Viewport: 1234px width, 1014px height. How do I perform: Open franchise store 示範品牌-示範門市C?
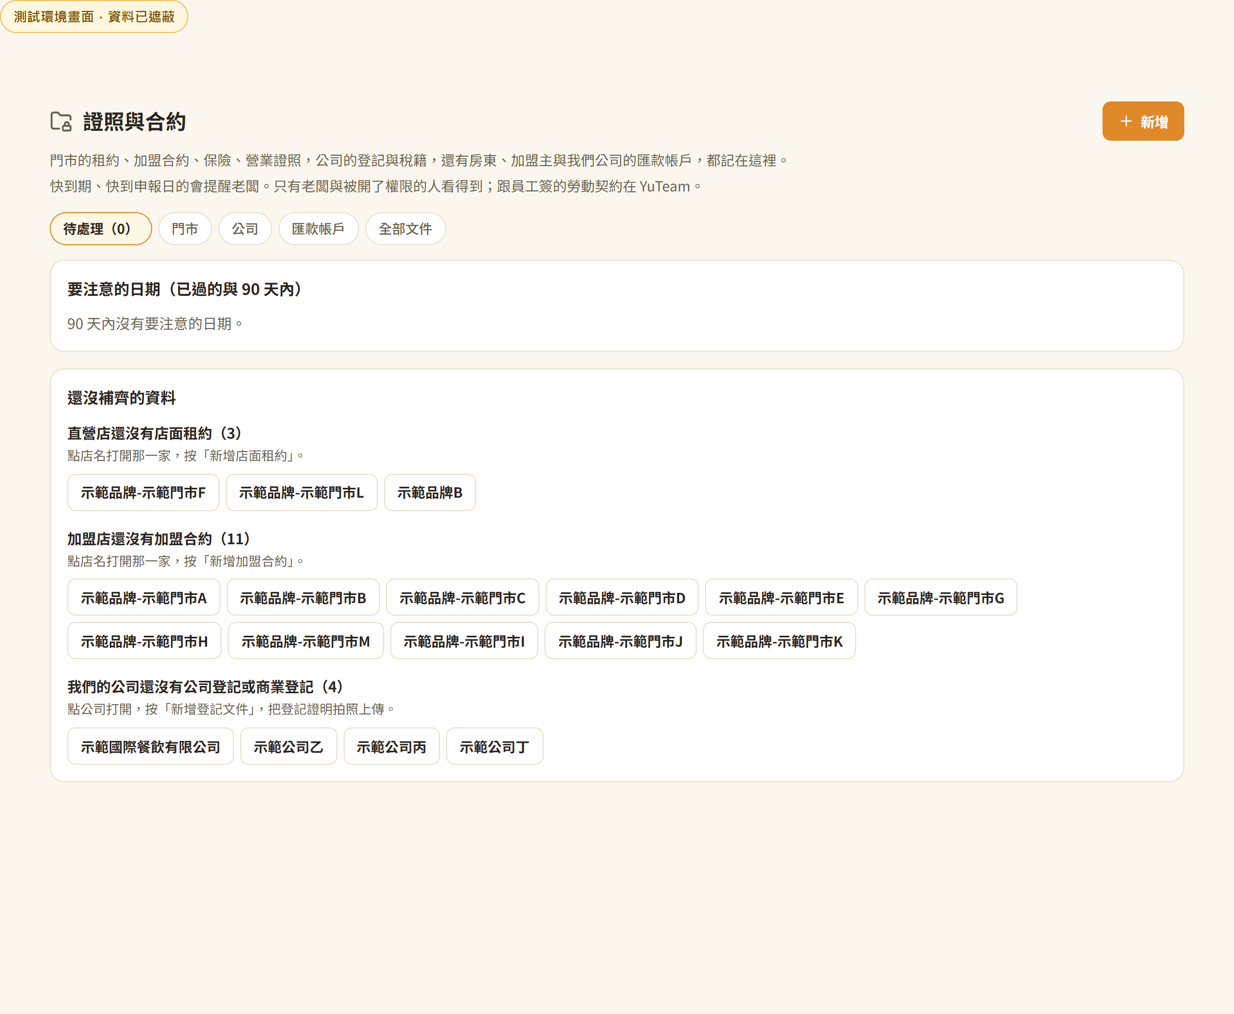pos(463,598)
